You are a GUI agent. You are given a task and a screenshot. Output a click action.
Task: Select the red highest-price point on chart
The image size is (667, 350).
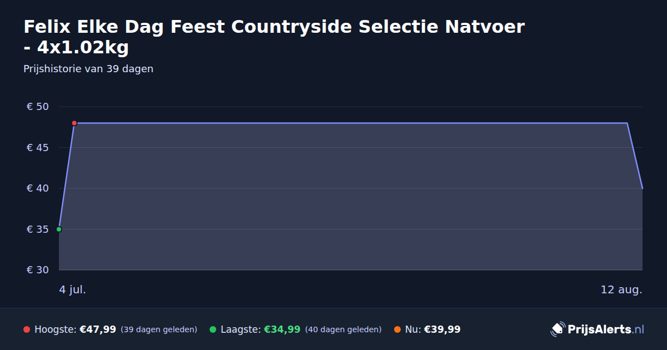[74, 123]
